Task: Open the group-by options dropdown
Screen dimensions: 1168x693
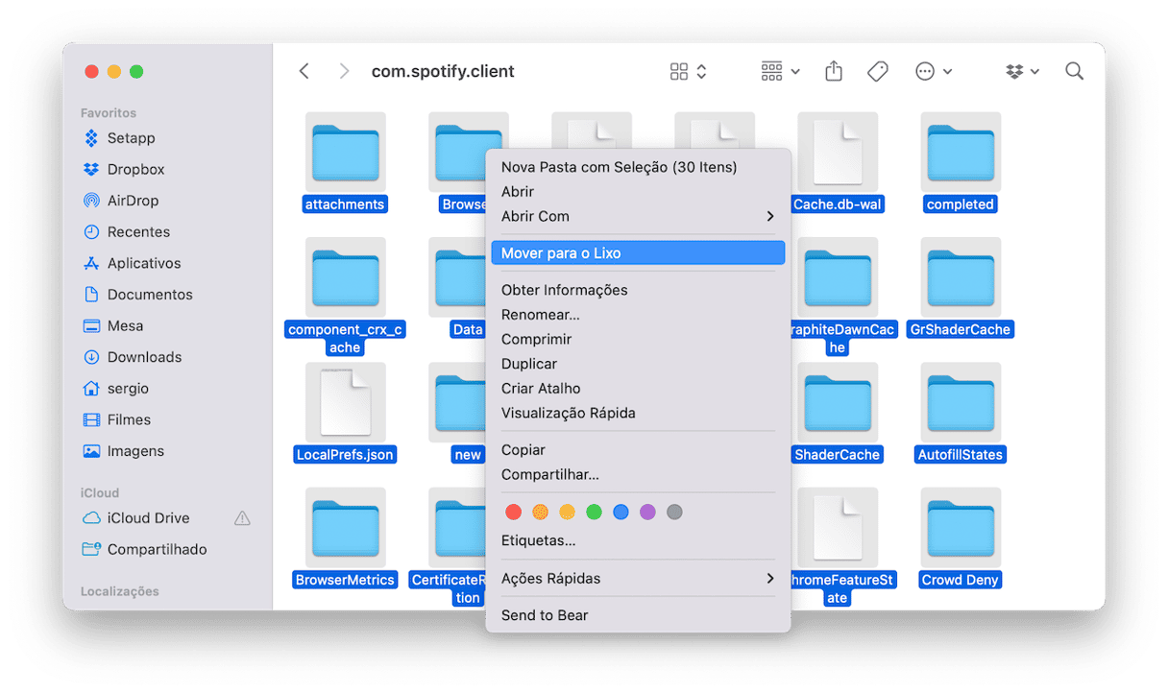Action: click(x=780, y=71)
